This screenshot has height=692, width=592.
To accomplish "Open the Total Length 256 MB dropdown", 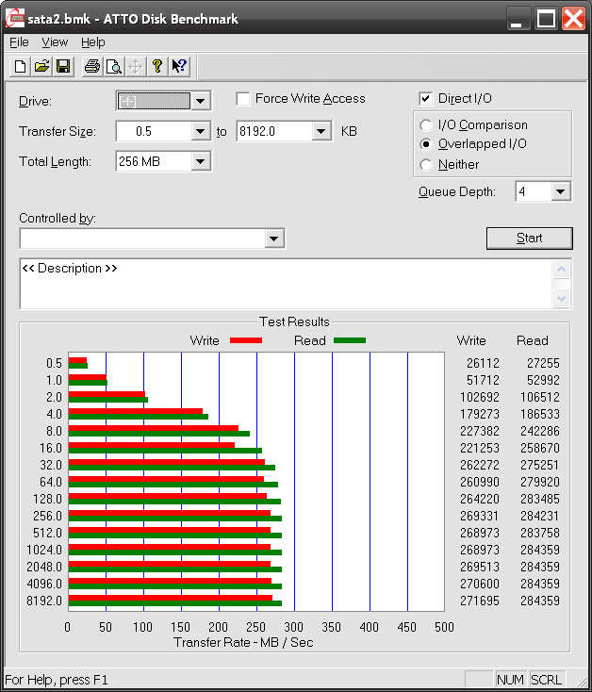I will tap(200, 161).
